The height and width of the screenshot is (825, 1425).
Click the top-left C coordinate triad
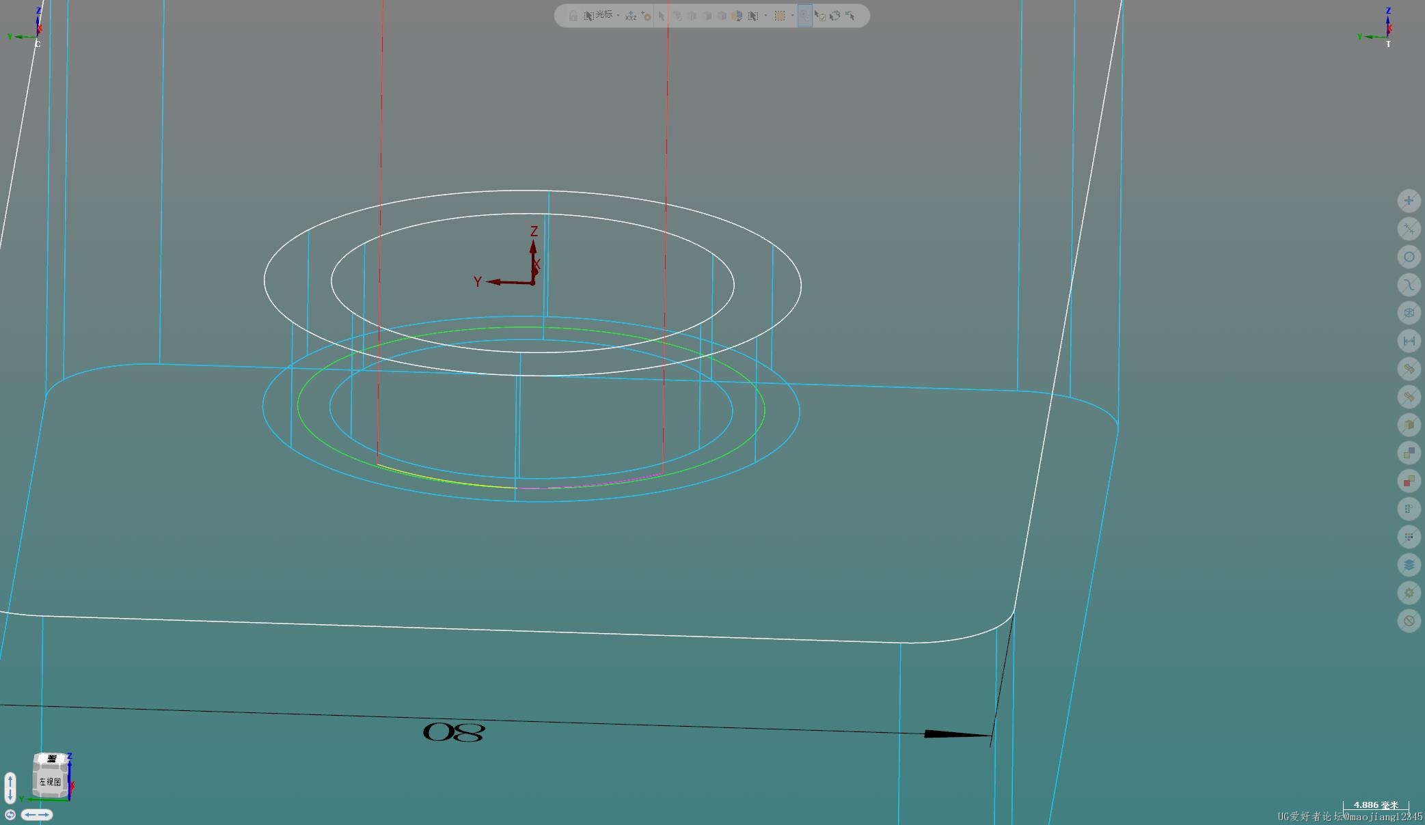27,28
